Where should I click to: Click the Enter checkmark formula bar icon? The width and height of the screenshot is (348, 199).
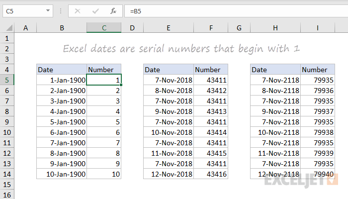95,10
